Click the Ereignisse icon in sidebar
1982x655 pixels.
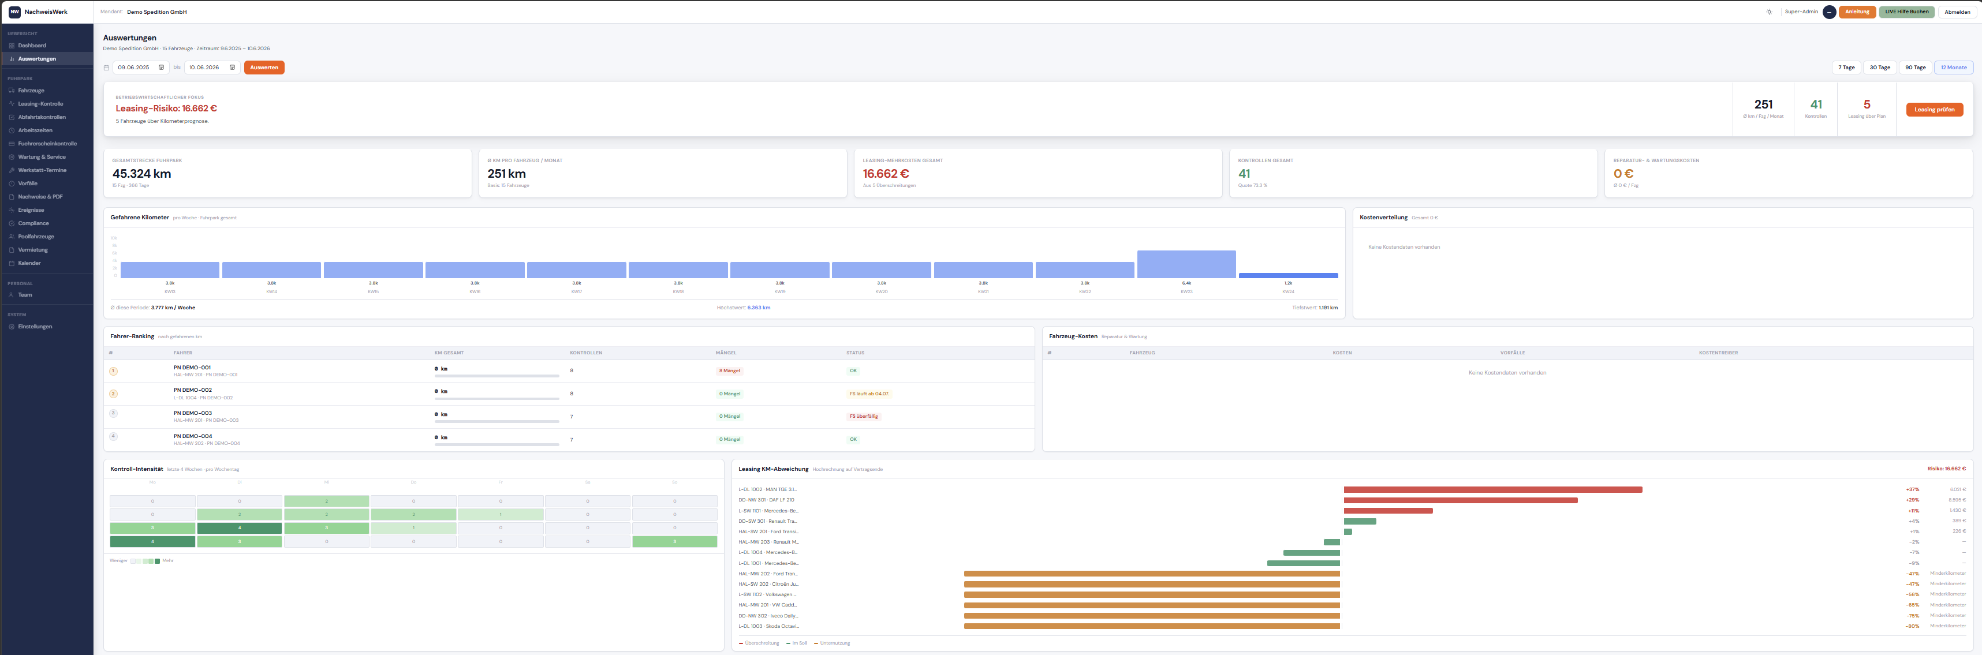click(12, 210)
